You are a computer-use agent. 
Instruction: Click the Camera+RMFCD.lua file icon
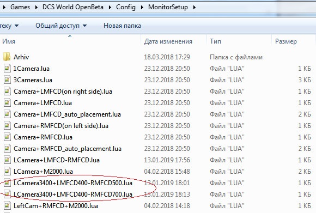pyautogui.click(x=7, y=137)
